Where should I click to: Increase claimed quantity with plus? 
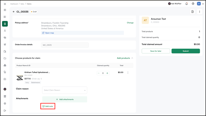pyautogui.click(x=107, y=73)
